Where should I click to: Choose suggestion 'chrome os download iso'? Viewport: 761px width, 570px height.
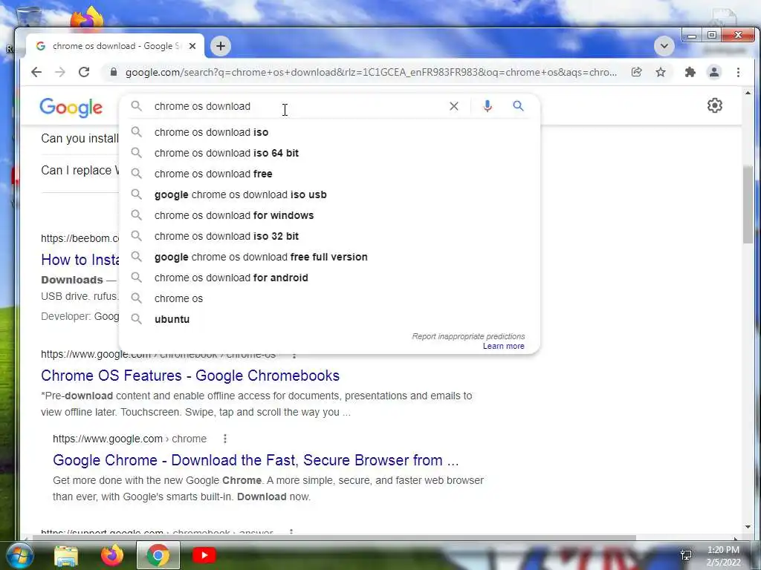click(329, 132)
